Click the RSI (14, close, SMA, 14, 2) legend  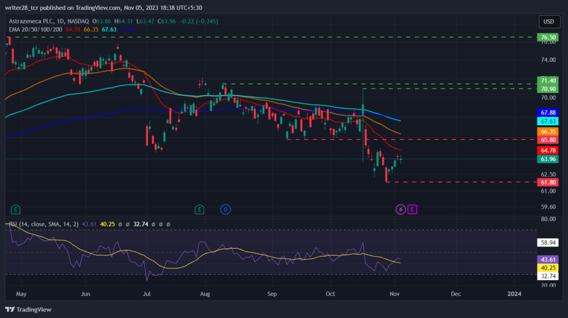[43, 224]
